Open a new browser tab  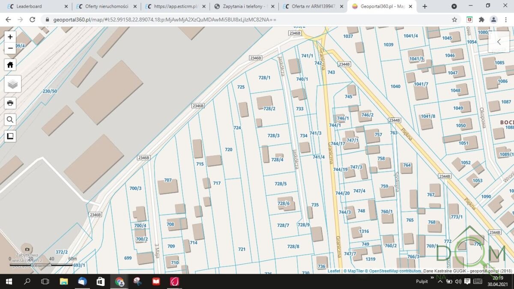(425, 6)
